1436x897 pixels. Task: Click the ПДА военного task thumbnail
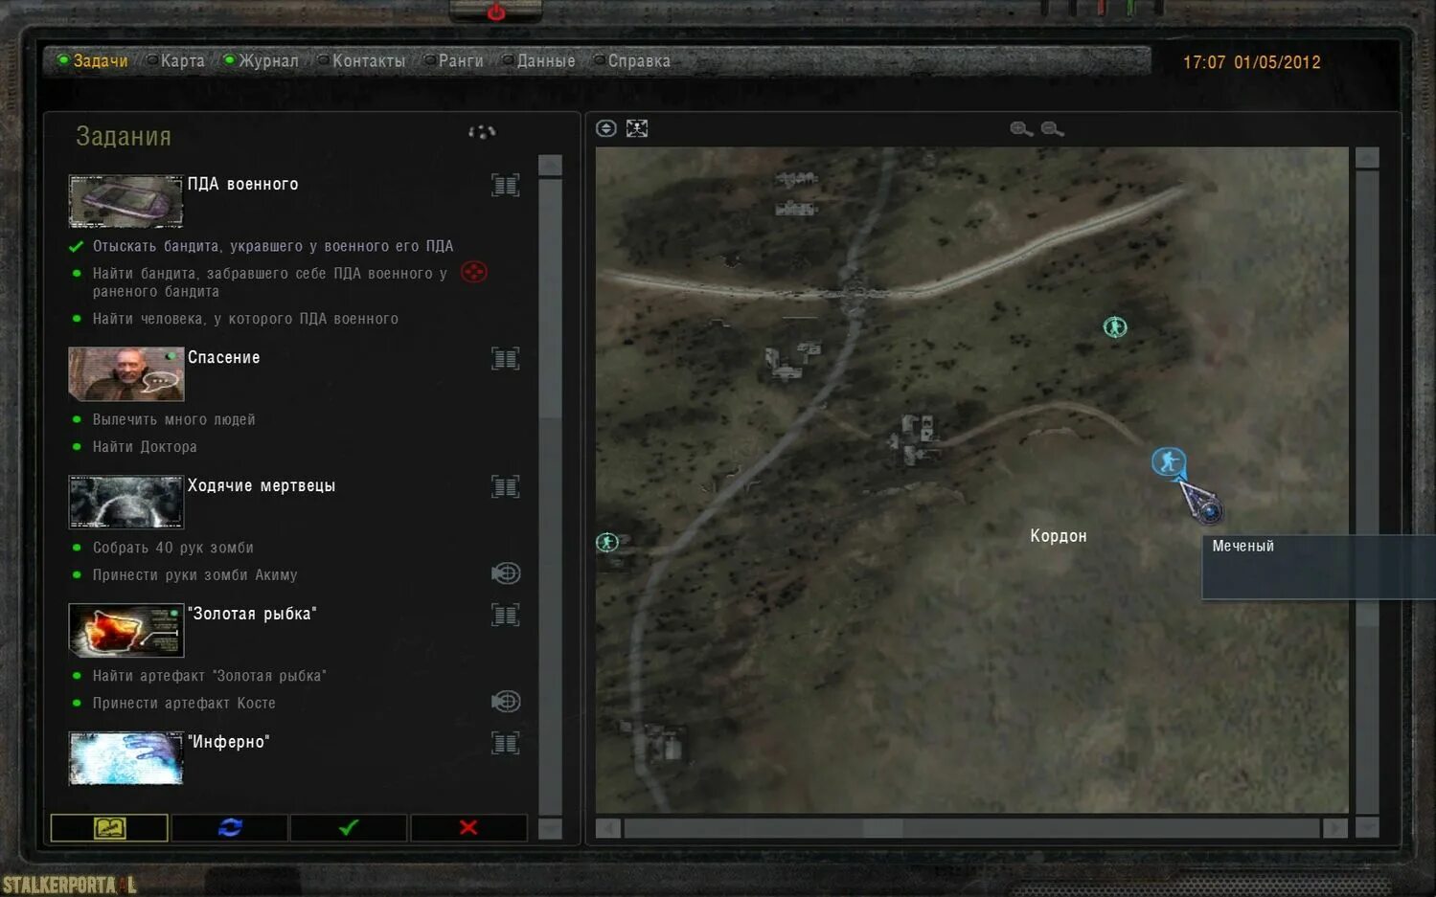tap(125, 200)
